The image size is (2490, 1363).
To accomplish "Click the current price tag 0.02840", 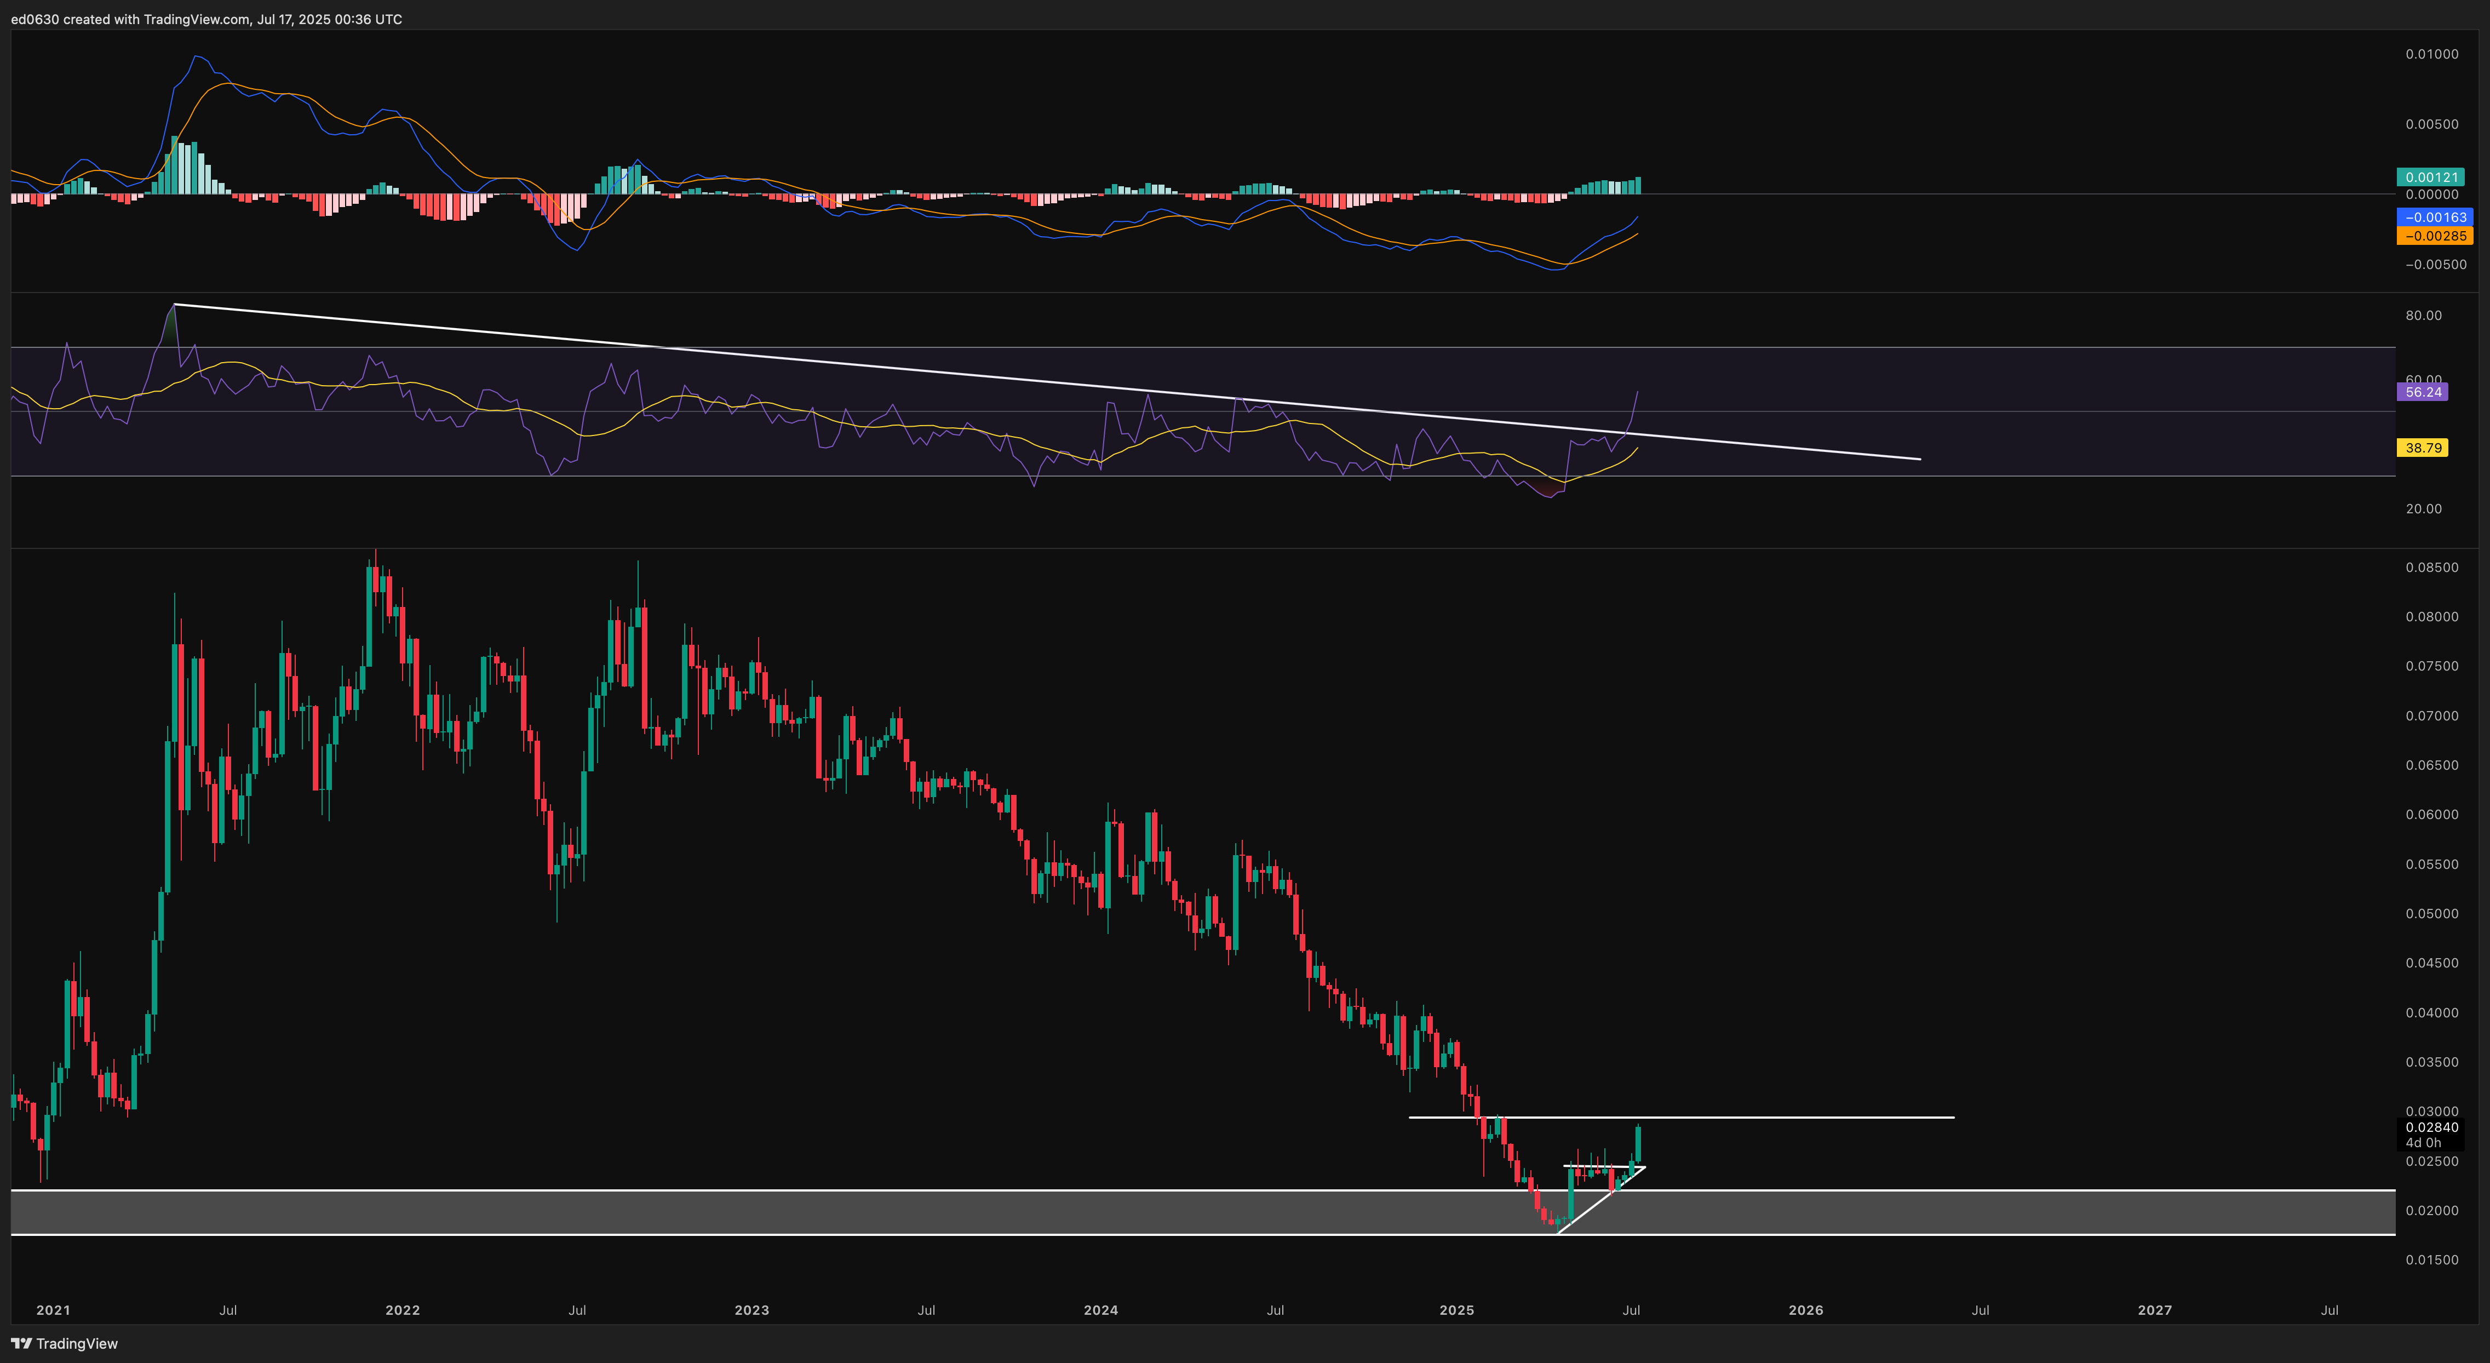I will [x=2431, y=1127].
